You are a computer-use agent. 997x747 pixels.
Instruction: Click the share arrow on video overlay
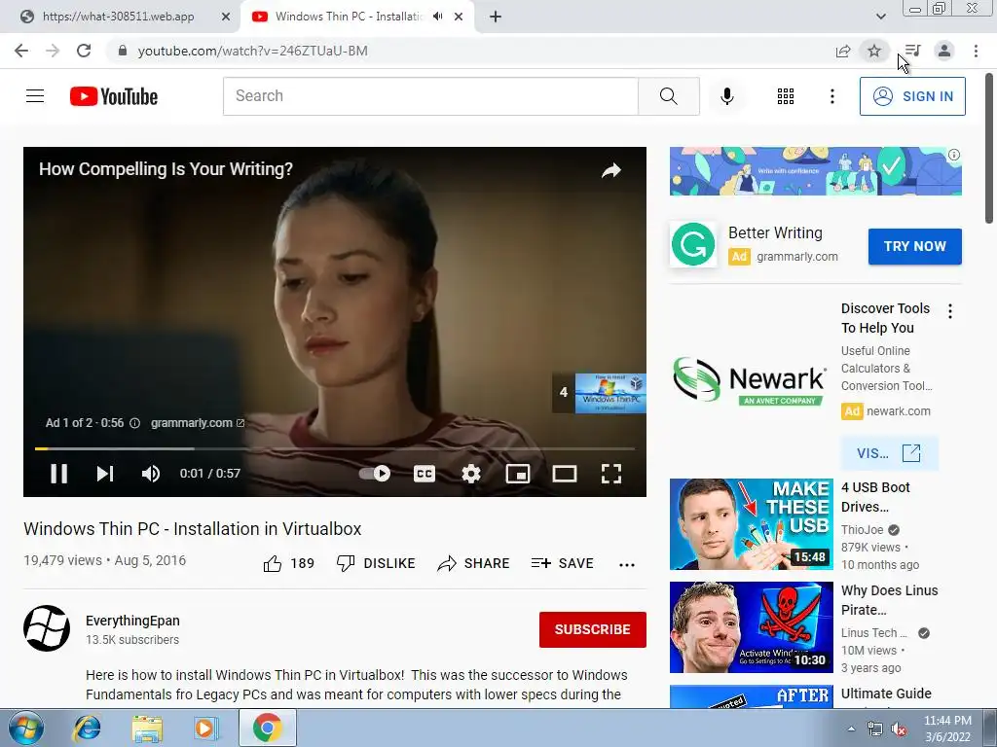(611, 170)
